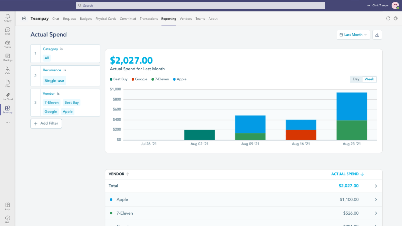Click the reload tab icon
The image size is (402, 226).
pos(388,18)
